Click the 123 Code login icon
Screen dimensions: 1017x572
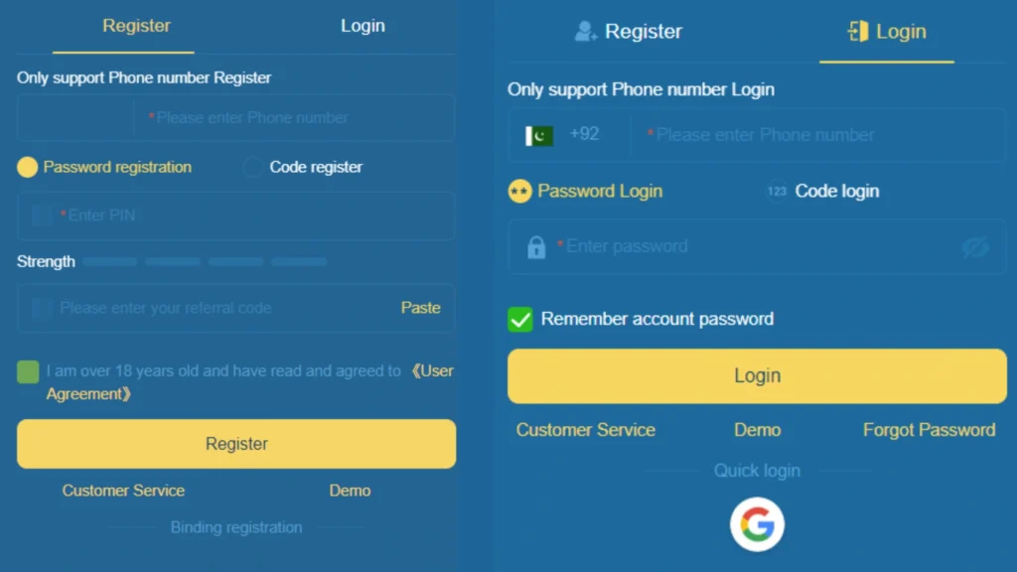tap(777, 192)
